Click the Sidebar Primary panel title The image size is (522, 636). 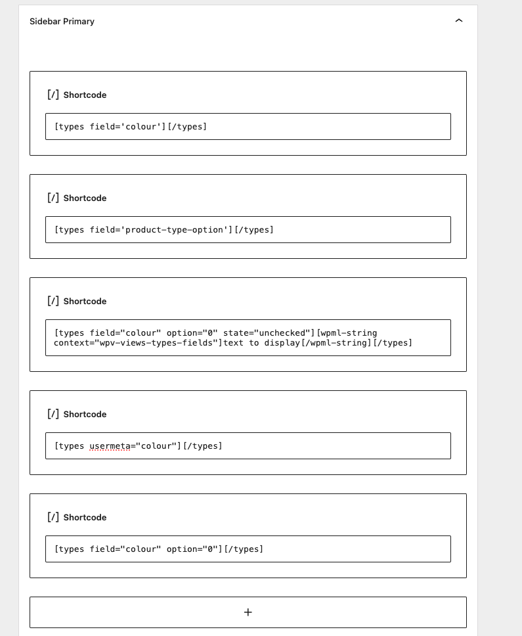point(62,22)
